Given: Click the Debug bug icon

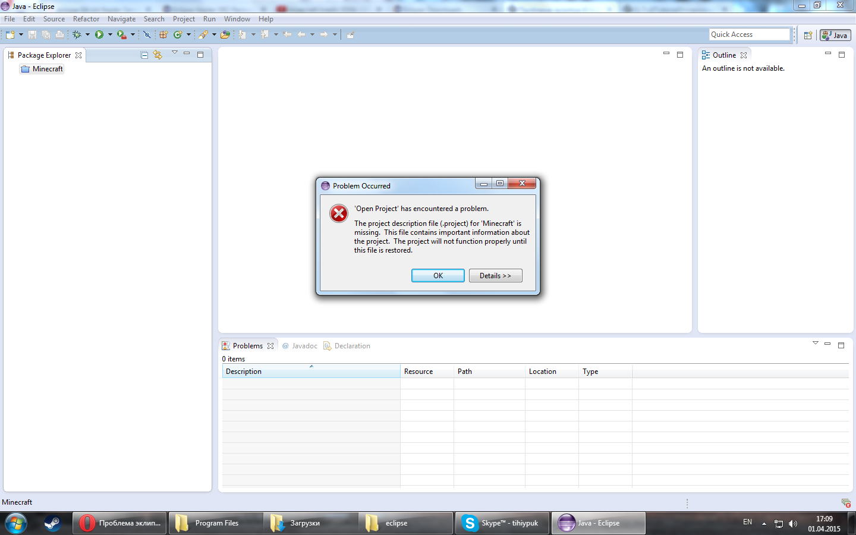Looking at the screenshot, I should pos(77,35).
